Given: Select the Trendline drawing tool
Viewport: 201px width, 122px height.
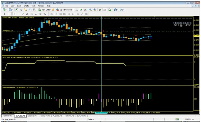Looking at the screenshot, I should point(23,14).
